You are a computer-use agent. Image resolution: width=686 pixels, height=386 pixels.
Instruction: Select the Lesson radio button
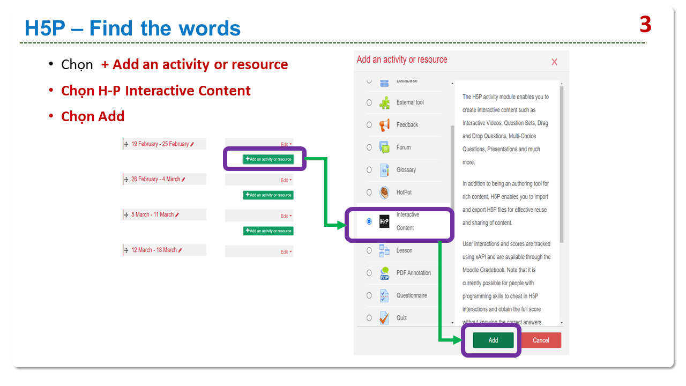pos(369,250)
